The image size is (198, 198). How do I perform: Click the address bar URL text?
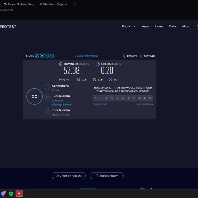pos(6,10)
